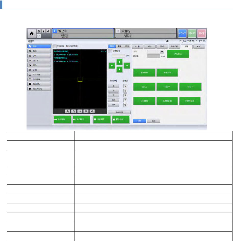Open the 机头 maintenance section
The image size is (233, 241).
[39, 46]
